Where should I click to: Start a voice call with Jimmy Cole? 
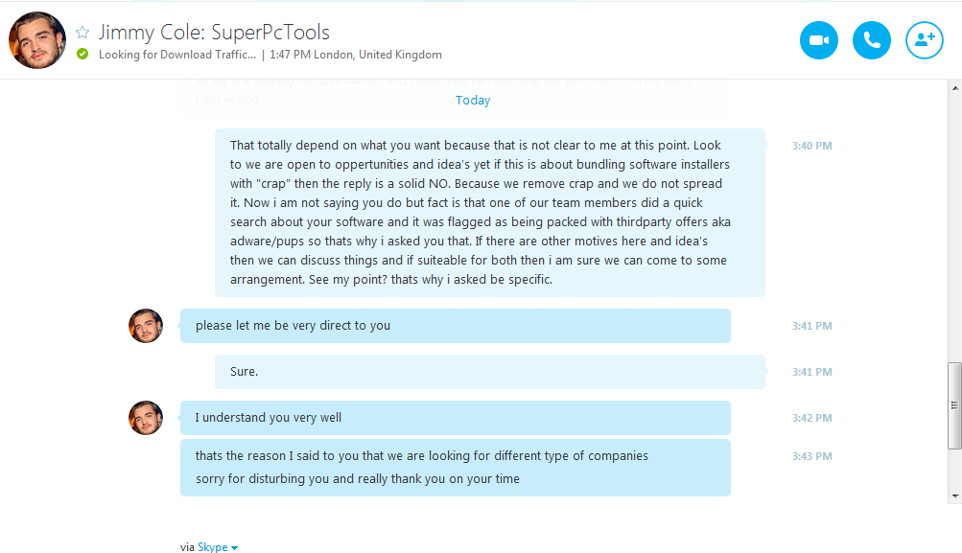[x=871, y=40]
